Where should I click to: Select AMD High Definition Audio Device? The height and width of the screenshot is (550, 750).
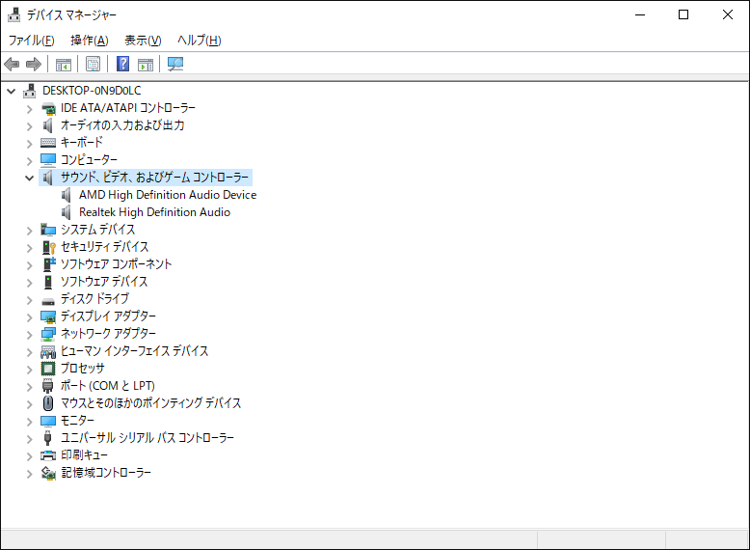click(x=168, y=195)
